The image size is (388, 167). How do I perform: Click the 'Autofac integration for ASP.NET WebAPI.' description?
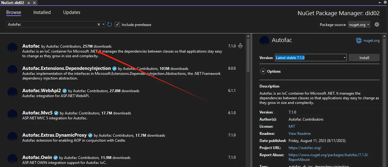click(56, 96)
